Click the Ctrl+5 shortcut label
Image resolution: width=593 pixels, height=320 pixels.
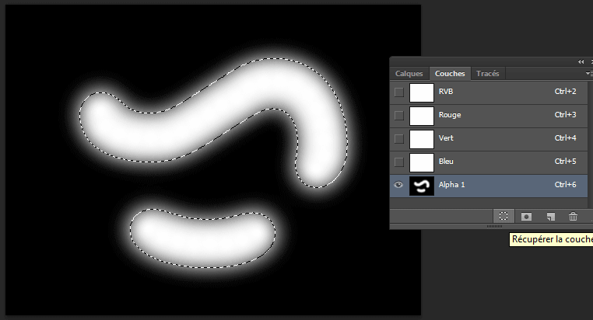tap(566, 162)
